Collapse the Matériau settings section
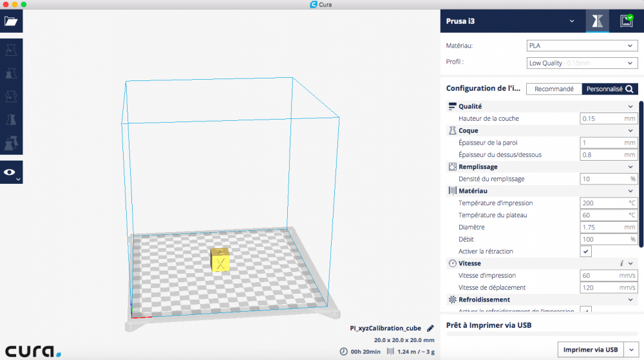Viewport: 644px width, 360px height. coord(630,191)
